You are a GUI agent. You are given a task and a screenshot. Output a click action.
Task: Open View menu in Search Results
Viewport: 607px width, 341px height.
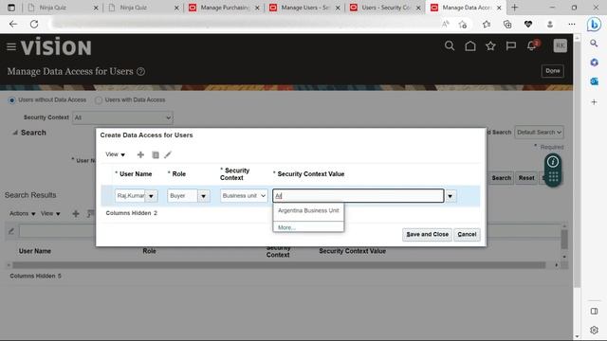coord(50,213)
